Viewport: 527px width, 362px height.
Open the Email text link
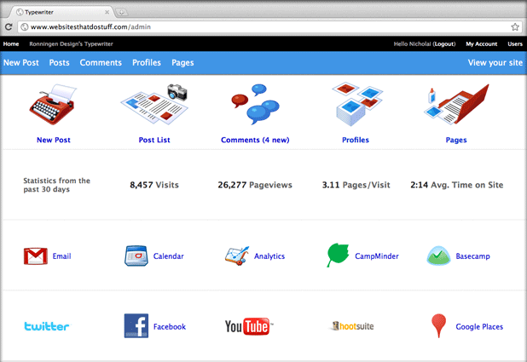62,256
